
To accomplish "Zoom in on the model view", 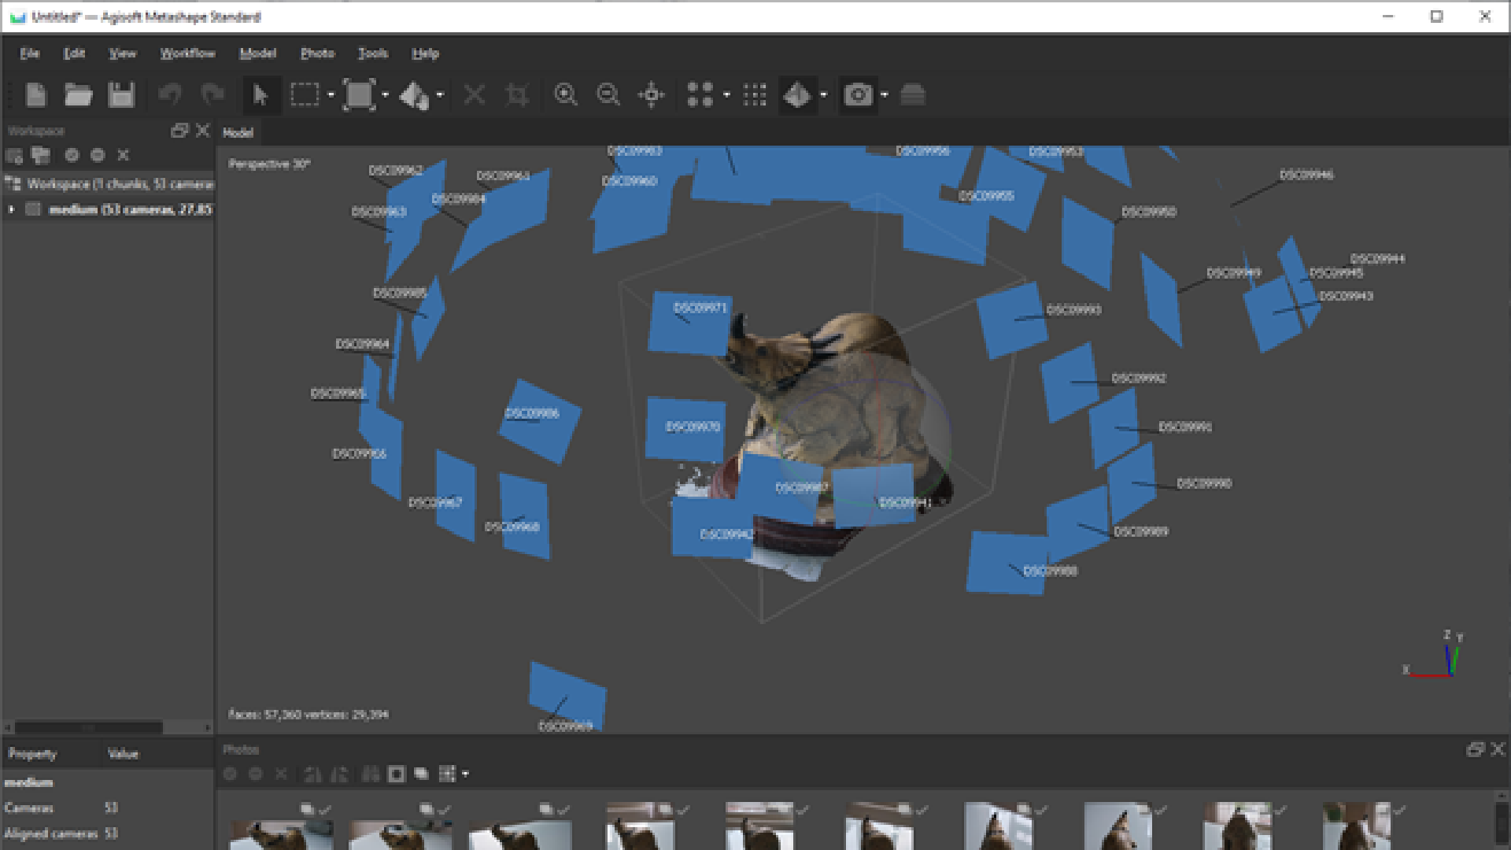I will pyautogui.click(x=566, y=95).
